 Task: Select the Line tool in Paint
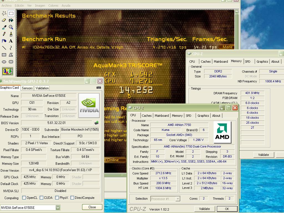[4, 48]
